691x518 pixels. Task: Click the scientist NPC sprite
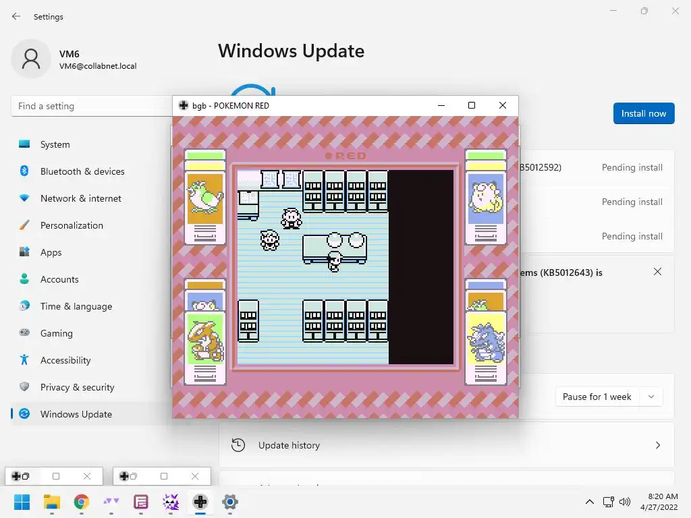(x=270, y=240)
